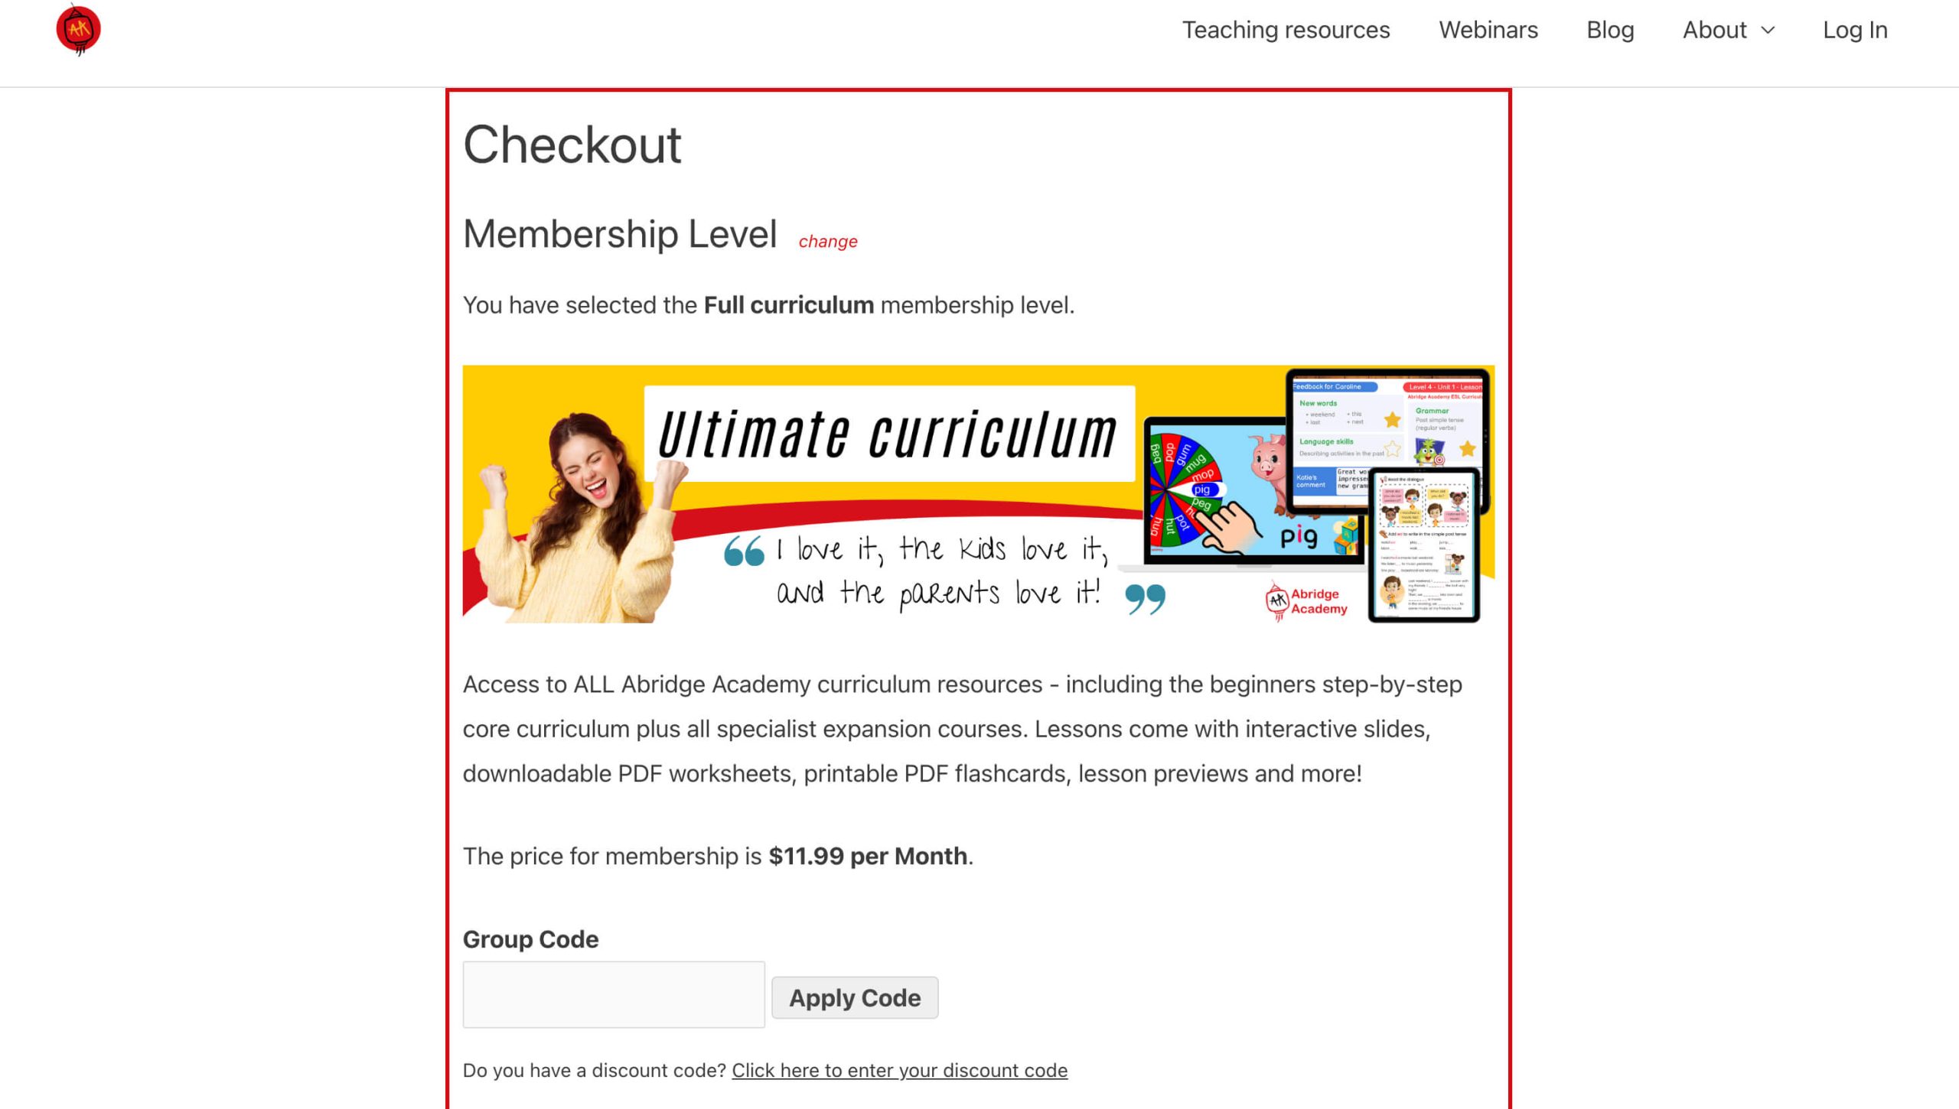Image resolution: width=1959 pixels, height=1109 pixels.
Task: Select the Webinars menu item
Action: pos(1488,30)
